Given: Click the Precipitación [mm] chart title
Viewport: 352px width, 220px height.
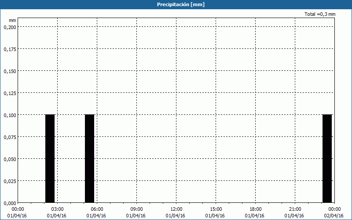Looking at the screenshot, I should (181, 4).
